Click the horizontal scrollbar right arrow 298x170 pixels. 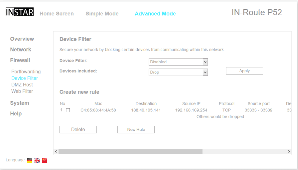[x=289, y=152]
